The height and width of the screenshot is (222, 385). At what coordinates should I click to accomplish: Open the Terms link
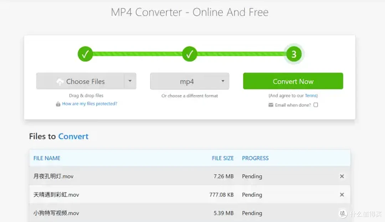point(311,95)
